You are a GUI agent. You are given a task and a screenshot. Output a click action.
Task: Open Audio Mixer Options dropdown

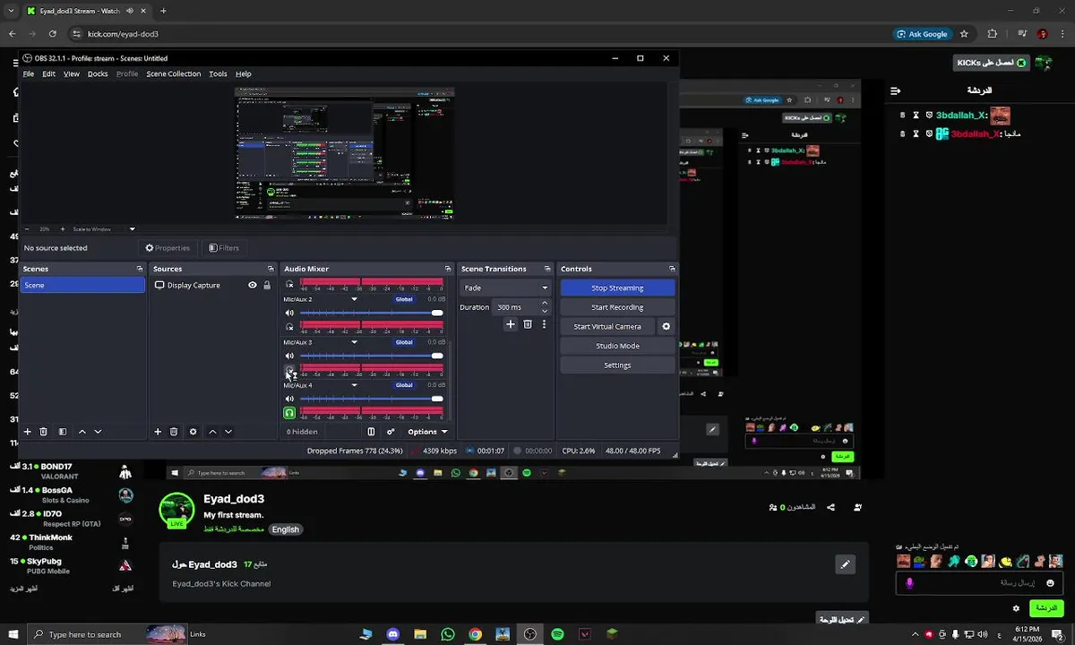[x=427, y=432]
